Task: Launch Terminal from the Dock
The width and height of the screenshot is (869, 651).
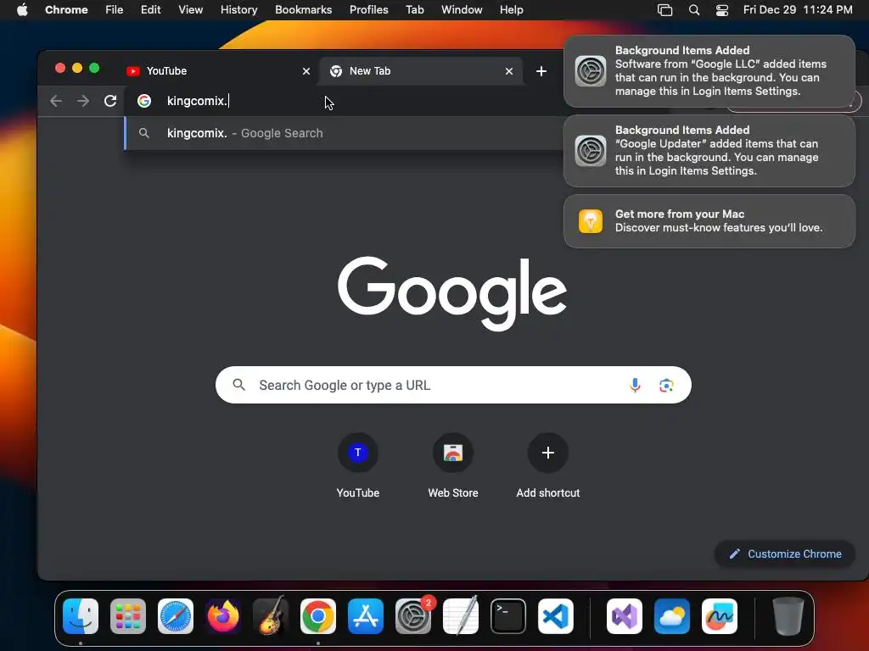Action: pos(508,616)
